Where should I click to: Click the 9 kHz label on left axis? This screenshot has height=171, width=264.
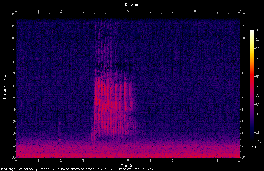tap(14, 50)
